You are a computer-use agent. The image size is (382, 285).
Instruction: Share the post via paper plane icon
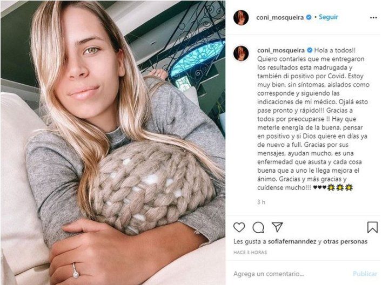click(277, 227)
